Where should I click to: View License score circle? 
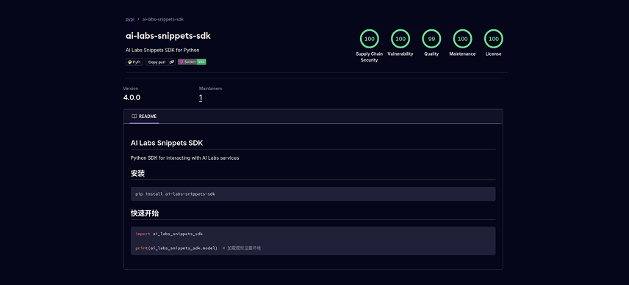[x=493, y=39]
